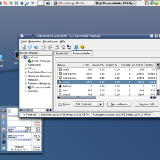Click the Neu aufbauen button

(119, 104)
